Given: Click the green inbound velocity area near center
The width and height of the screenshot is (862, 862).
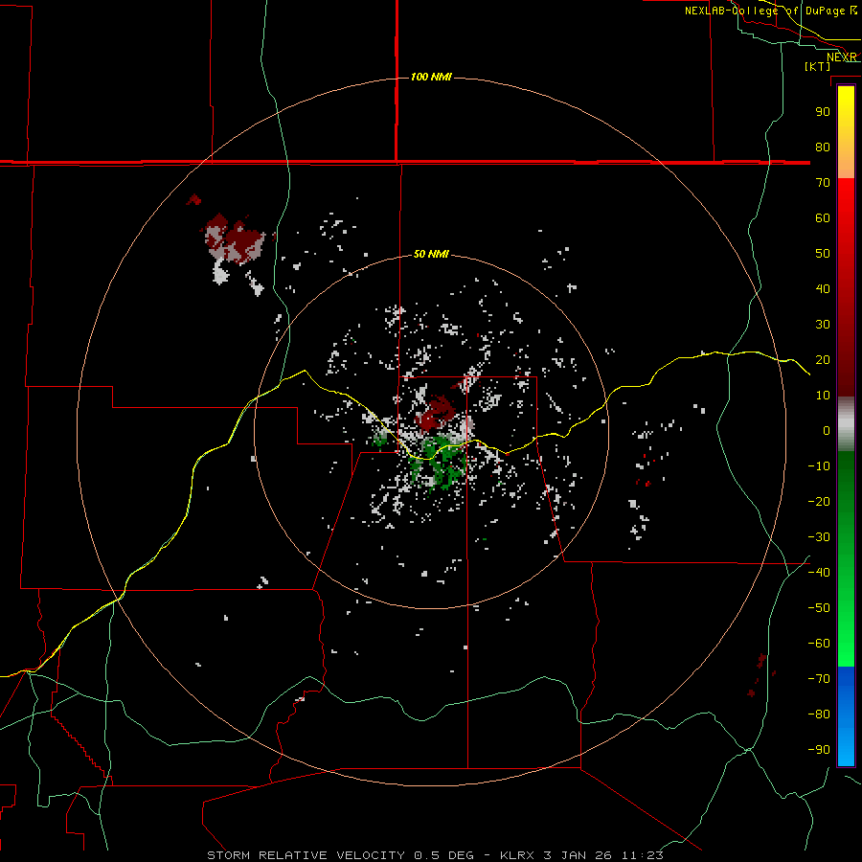Looking at the screenshot, I should coord(440,462).
